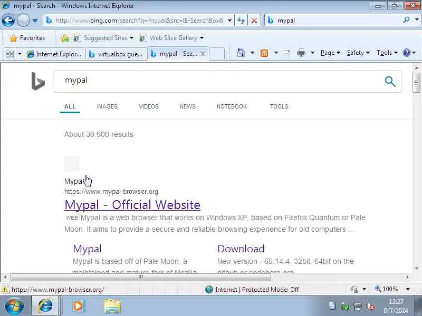Screen dimensions: 422x316
Task: Click the About 30,900 results text
Action: pyautogui.click(x=99, y=134)
